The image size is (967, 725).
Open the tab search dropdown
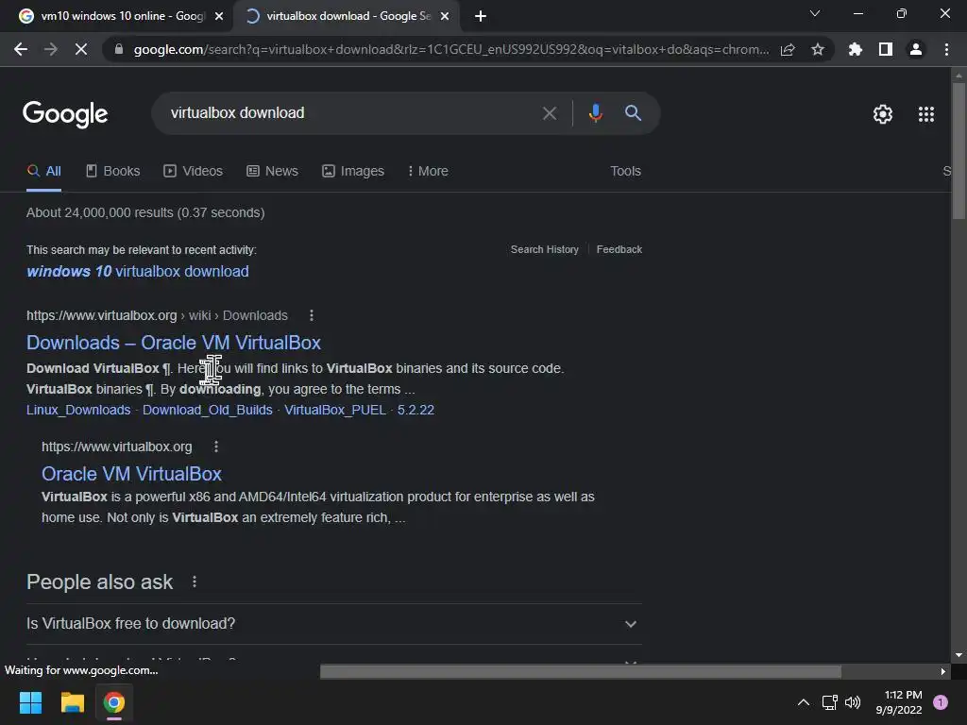click(815, 13)
